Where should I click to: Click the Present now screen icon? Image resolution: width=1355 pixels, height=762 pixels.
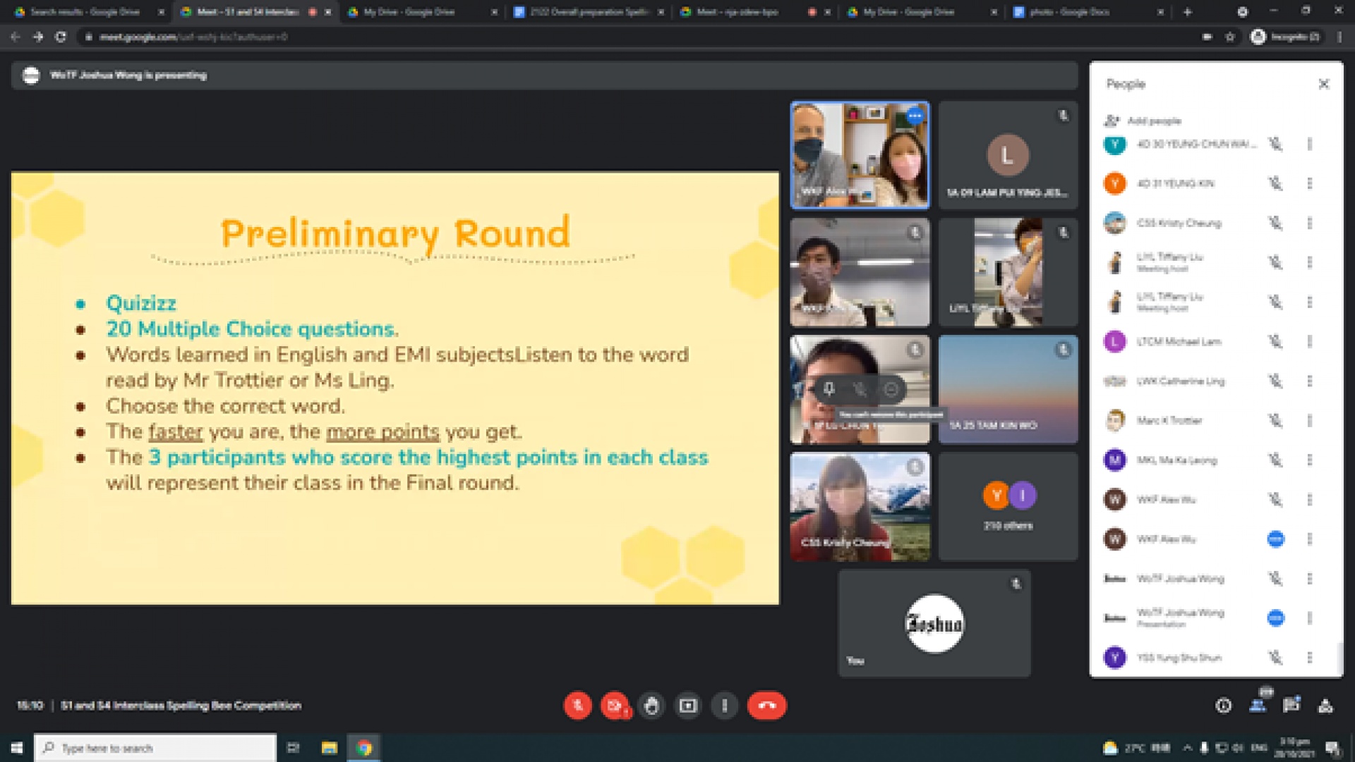[x=688, y=706]
